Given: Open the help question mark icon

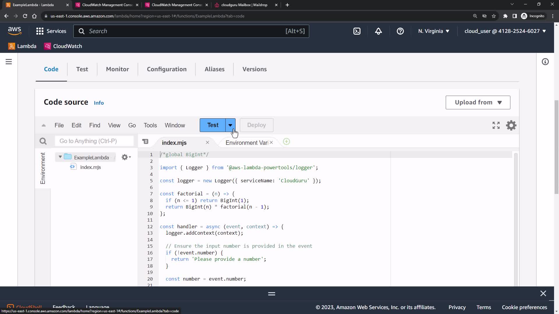Looking at the screenshot, I should (x=400, y=31).
